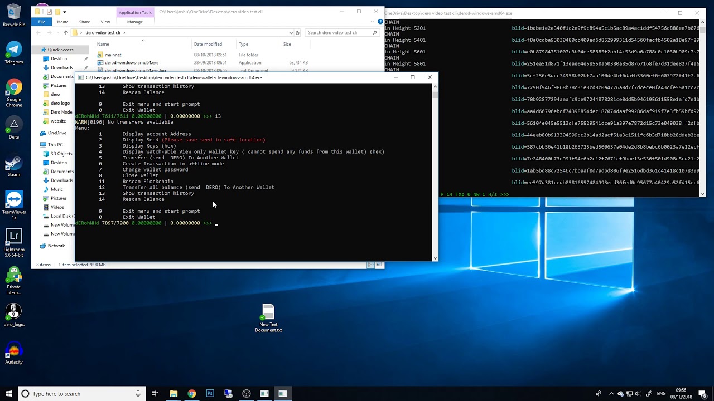Screen dimensions: 714x401
Task: Select New Text Document.txt on the desktop
Action: (x=268, y=319)
